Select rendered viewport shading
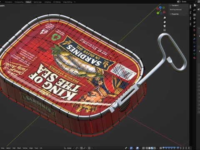Viewport: 200px width, 150px height. coord(155,148)
